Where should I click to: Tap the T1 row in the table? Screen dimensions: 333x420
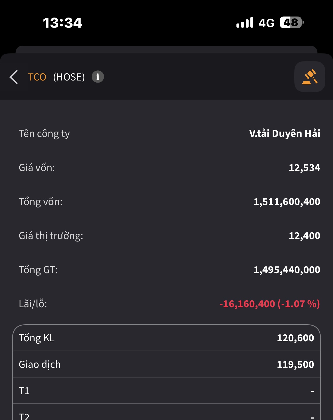point(166,391)
